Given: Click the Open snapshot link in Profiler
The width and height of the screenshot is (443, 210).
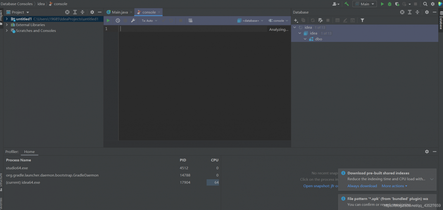Looking at the screenshot, I should [x=321, y=186].
